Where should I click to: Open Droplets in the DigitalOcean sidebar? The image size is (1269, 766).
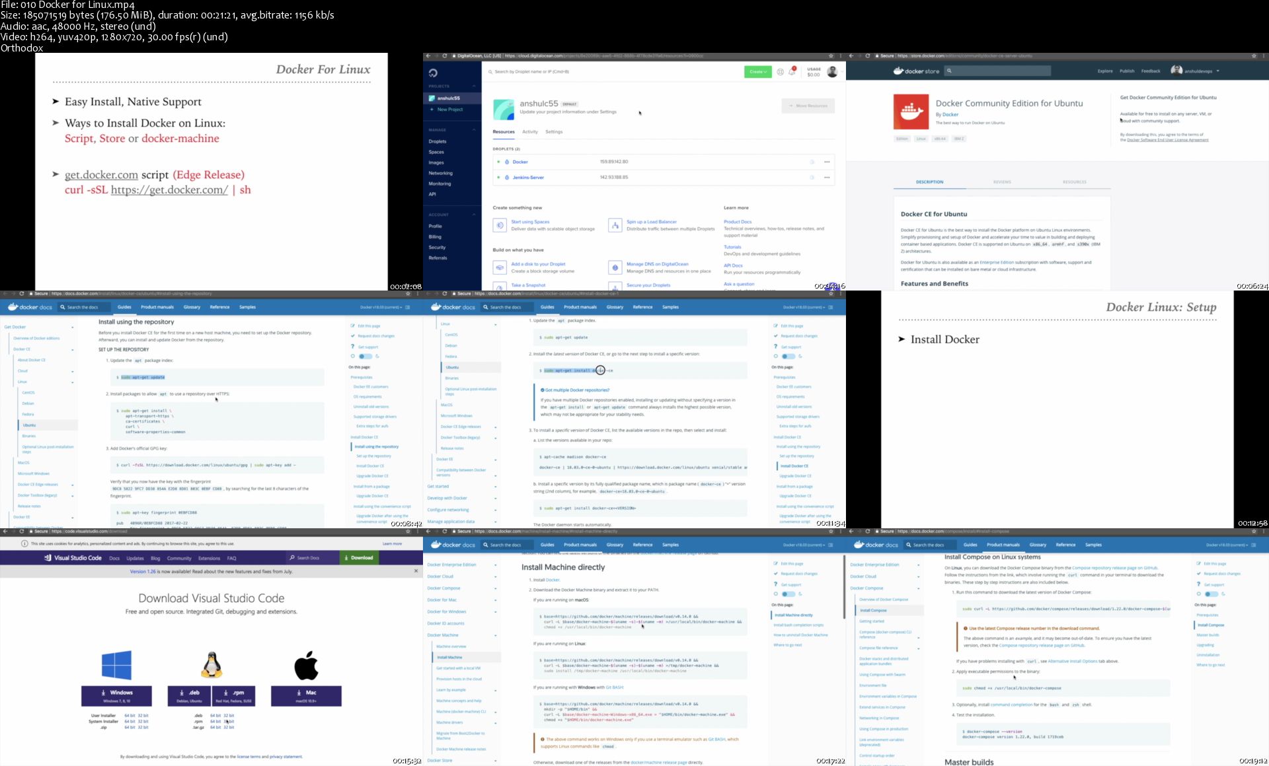(x=438, y=141)
